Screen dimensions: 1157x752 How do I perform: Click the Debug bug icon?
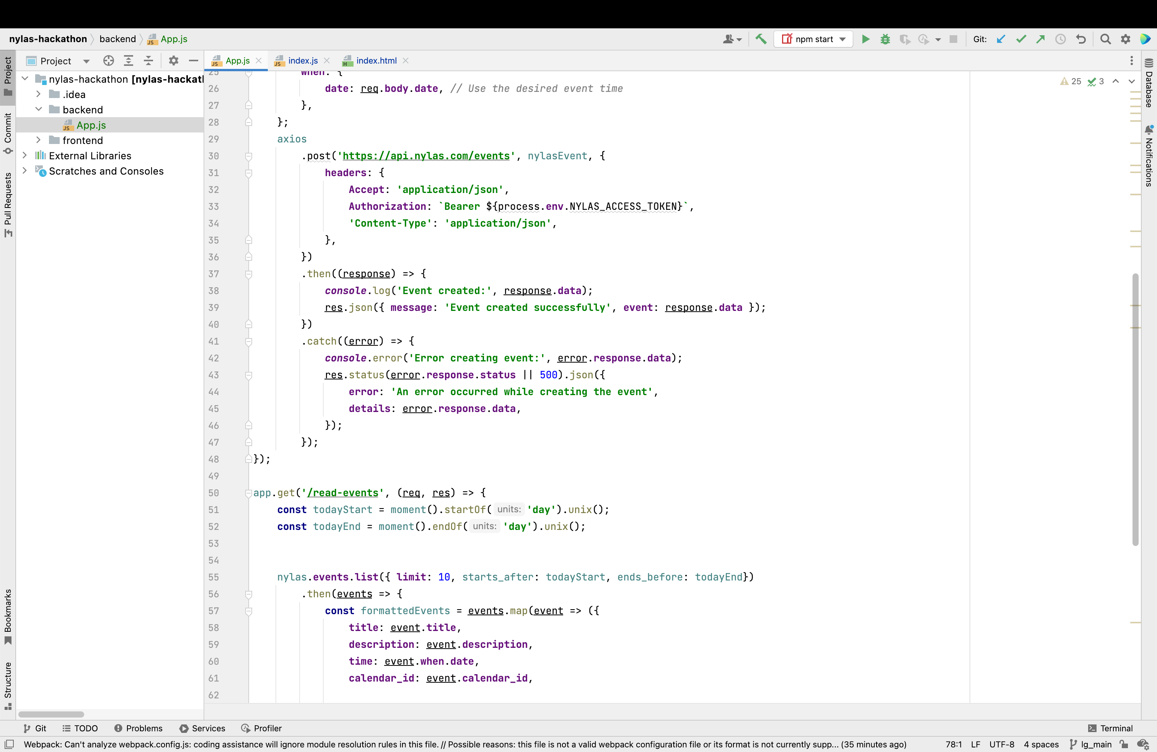885,39
